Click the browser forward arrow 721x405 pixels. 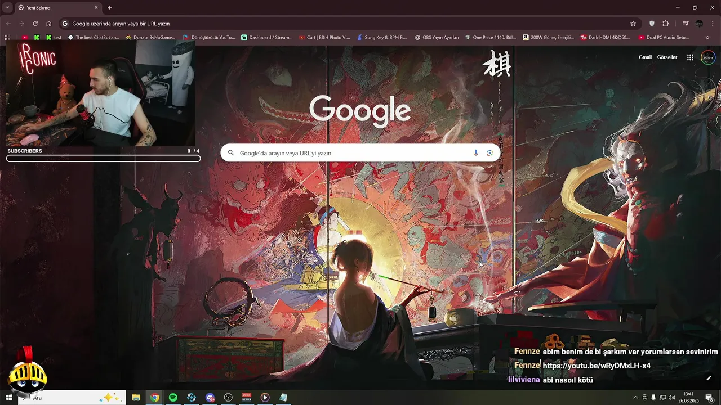[x=21, y=24]
